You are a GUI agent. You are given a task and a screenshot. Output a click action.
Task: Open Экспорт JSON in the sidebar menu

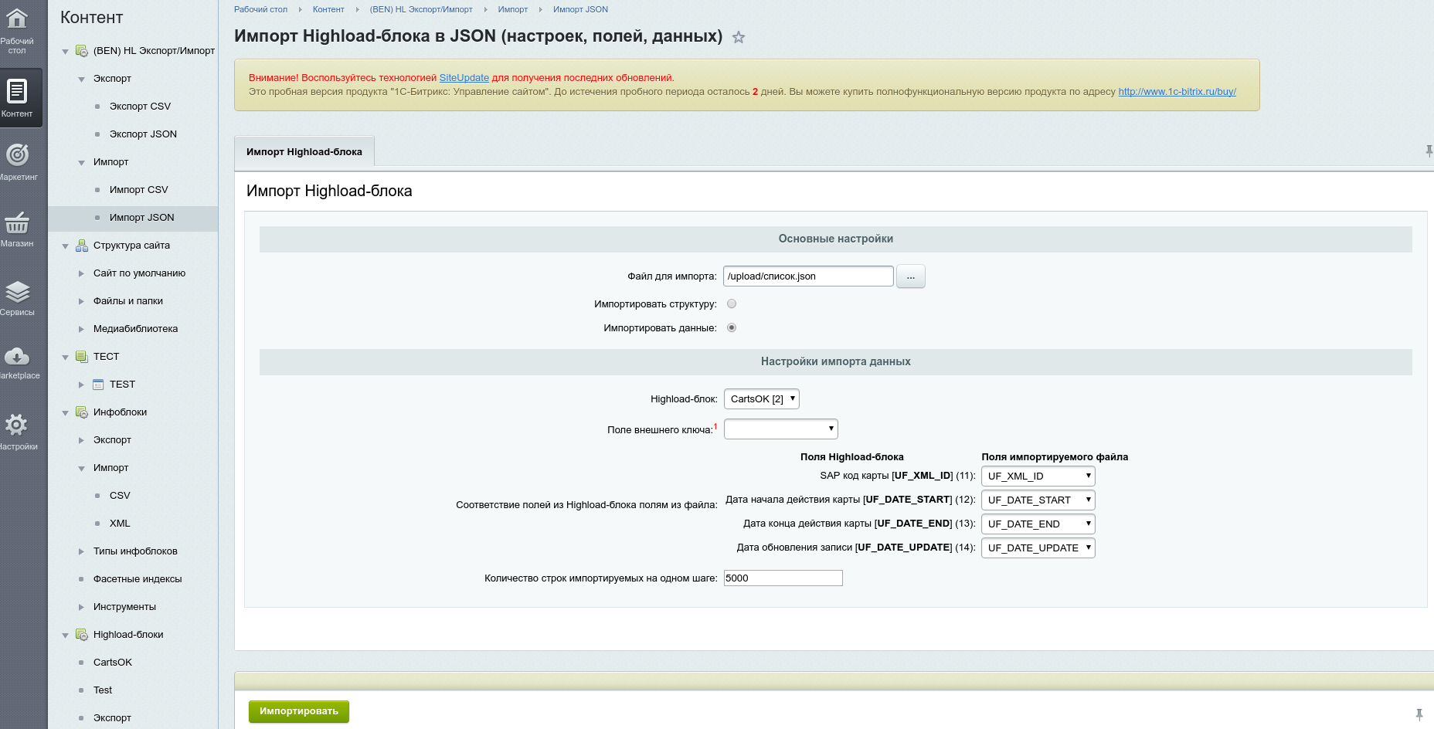(143, 134)
